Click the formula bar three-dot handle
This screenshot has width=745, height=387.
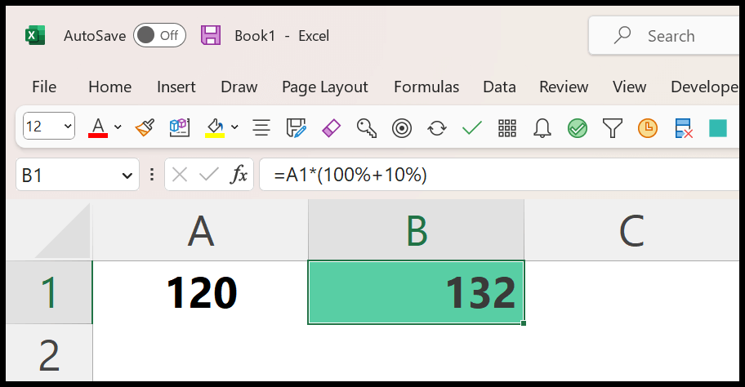click(152, 175)
